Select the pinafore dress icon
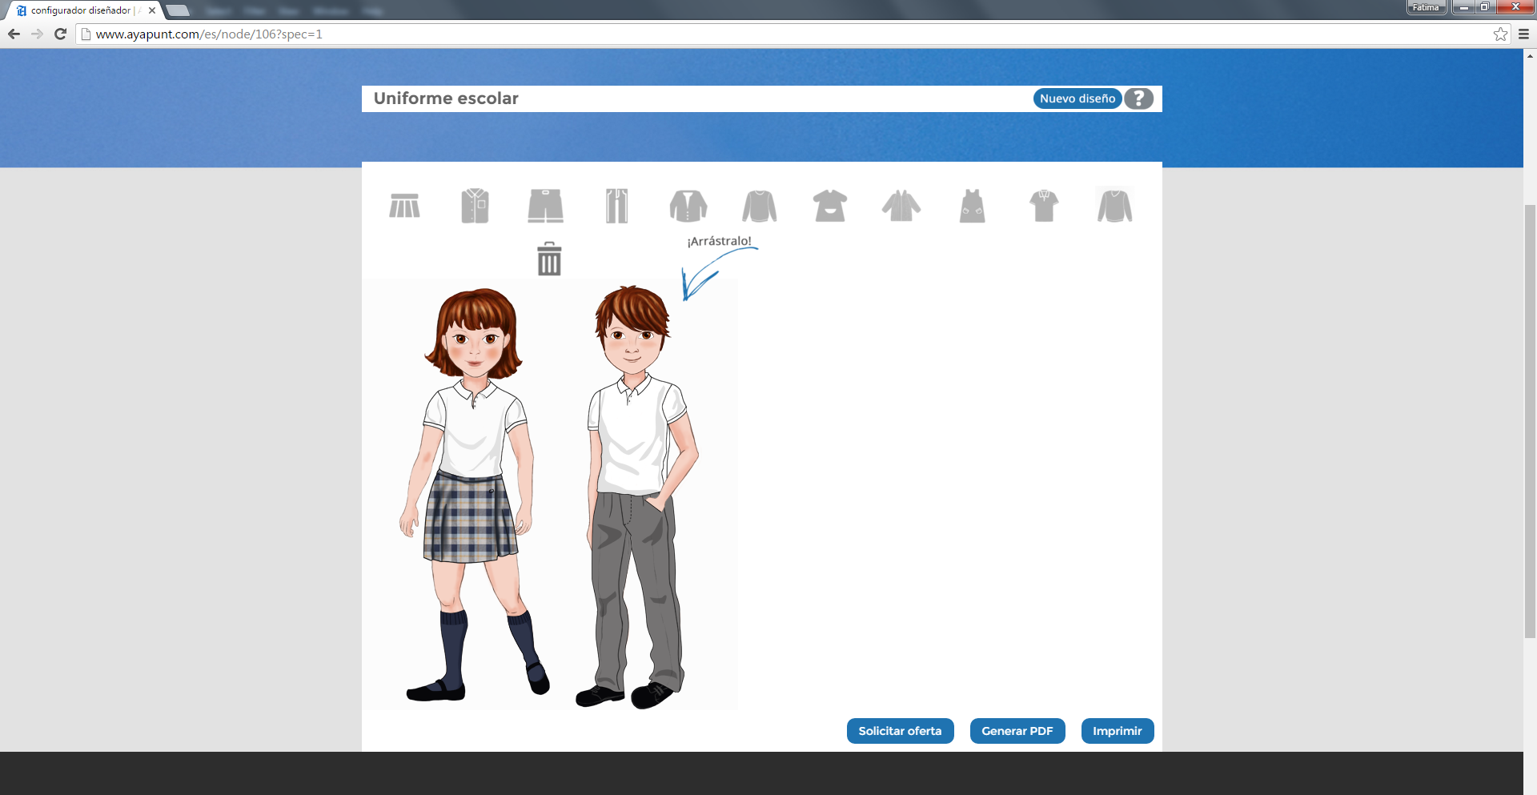The width and height of the screenshot is (1537, 795). 972,206
